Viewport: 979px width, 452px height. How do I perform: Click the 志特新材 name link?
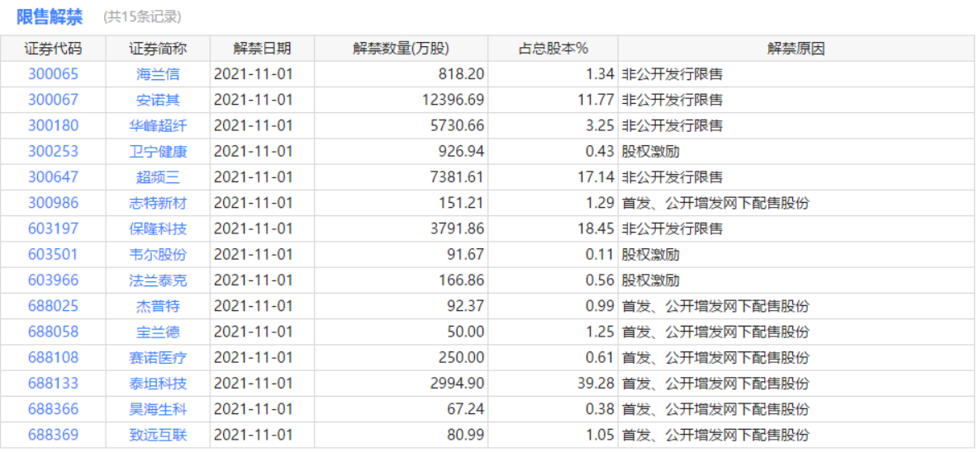tap(158, 203)
